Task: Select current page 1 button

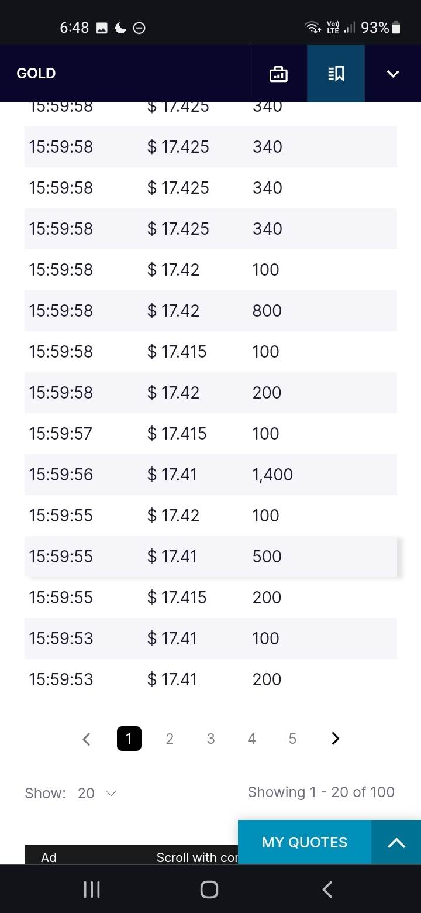Action: (x=129, y=739)
